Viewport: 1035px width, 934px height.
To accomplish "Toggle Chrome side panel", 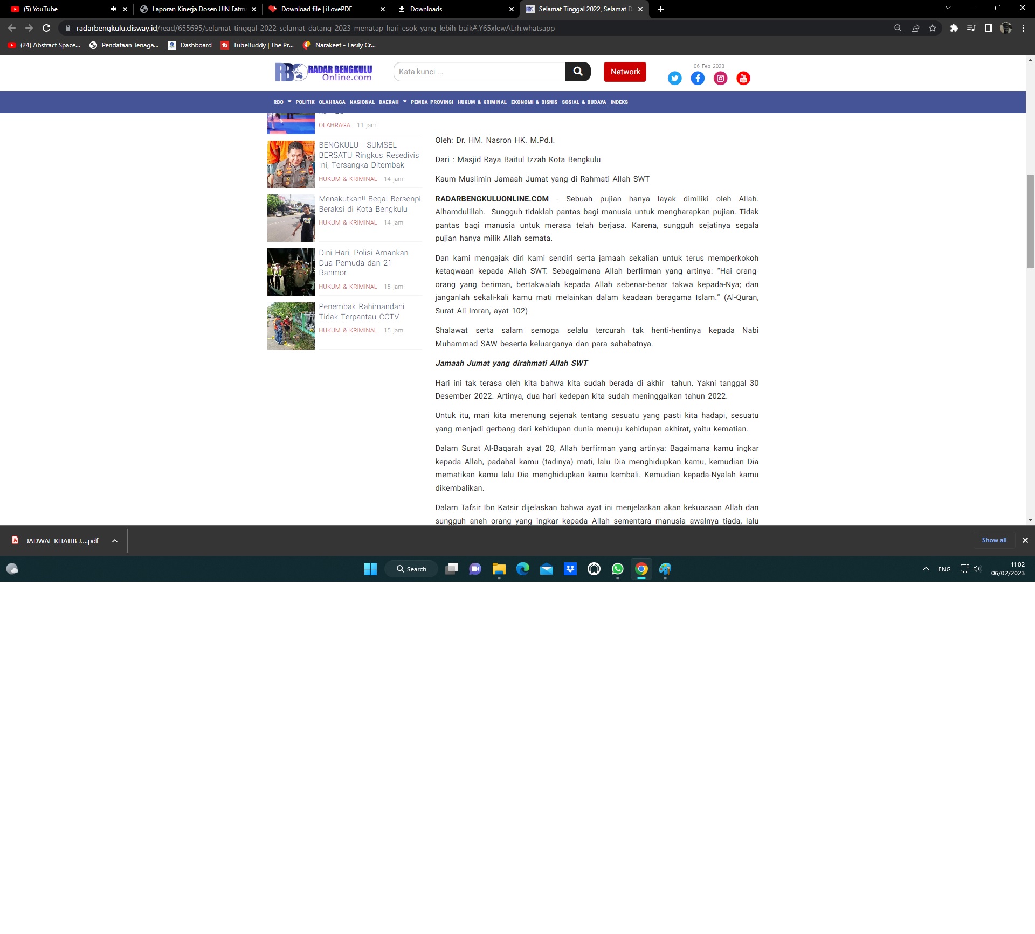I will (x=988, y=28).
